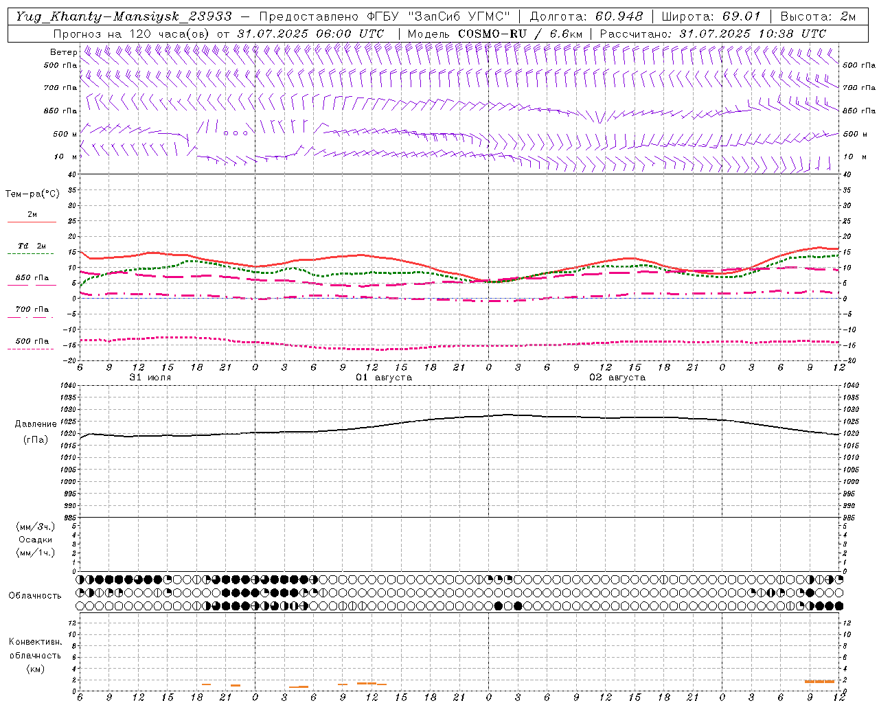The image size is (879, 703).
Task: Select the 01 августа date label
Action: (384, 378)
